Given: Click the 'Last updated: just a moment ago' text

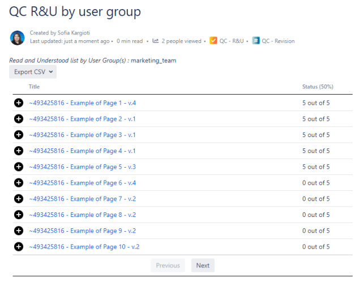Looking at the screenshot, I should pyautogui.click(x=70, y=41).
